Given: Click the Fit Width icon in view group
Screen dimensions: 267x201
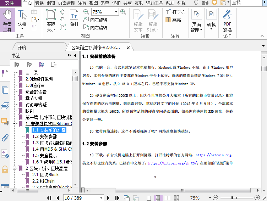Looking at the screenshot, I should click(x=63, y=19).
